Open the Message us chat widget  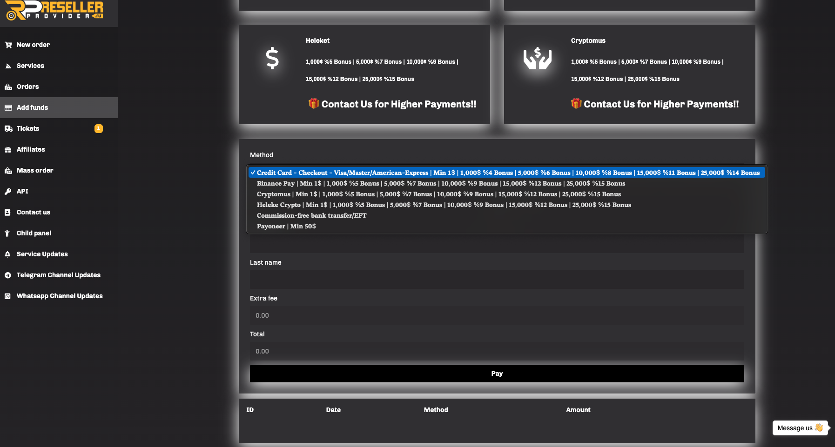click(x=800, y=428)
